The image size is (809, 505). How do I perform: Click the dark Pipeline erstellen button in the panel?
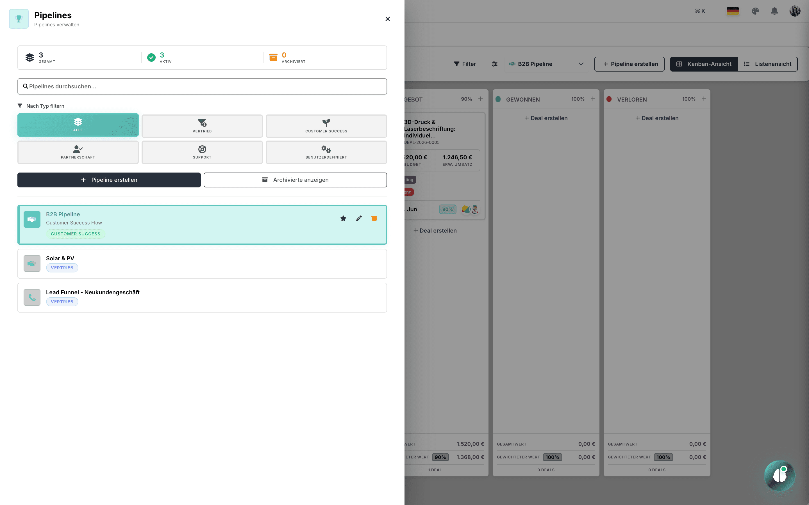(x=109, y=180)
